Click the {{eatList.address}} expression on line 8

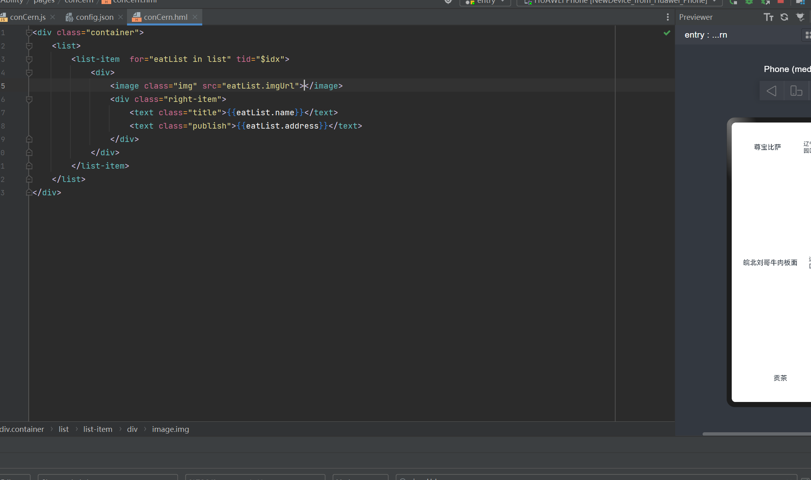coord(282,126)
